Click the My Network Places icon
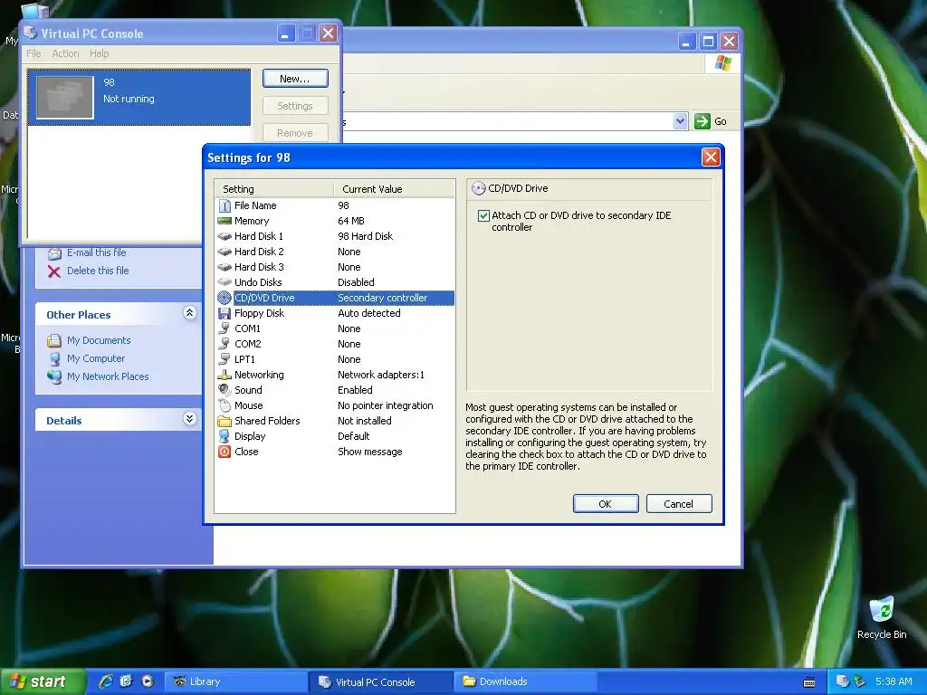 click(54, 376)
